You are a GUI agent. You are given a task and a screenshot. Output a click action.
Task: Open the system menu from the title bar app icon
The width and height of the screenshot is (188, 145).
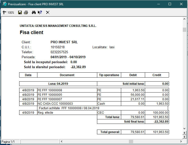(4, 4)
